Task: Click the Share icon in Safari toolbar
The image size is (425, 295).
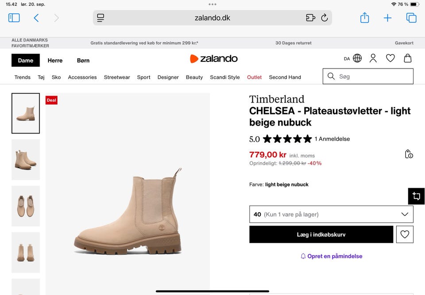Action: 364,18
